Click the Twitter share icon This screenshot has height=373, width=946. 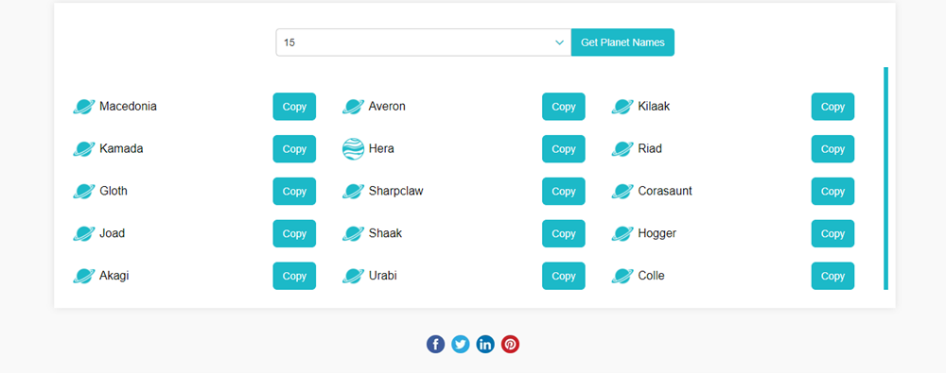[x=461, y=344]
